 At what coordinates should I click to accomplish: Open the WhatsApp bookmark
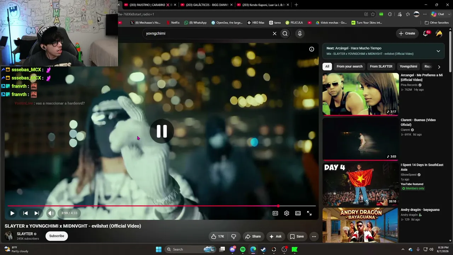click(195, 23)
